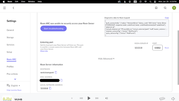Select Profiles settings tab
The image size is (179, 101).
point(10,67)
